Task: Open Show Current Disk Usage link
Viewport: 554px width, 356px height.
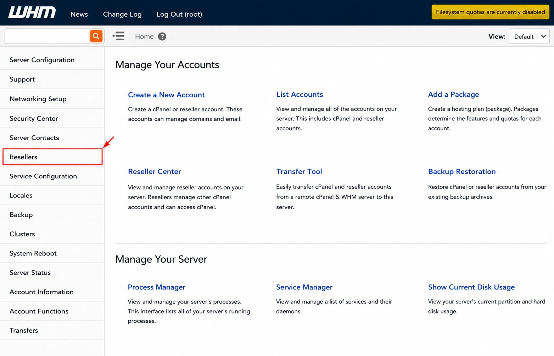Action: point(471,287)
